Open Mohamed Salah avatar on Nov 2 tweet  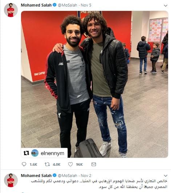coord(11,180)
